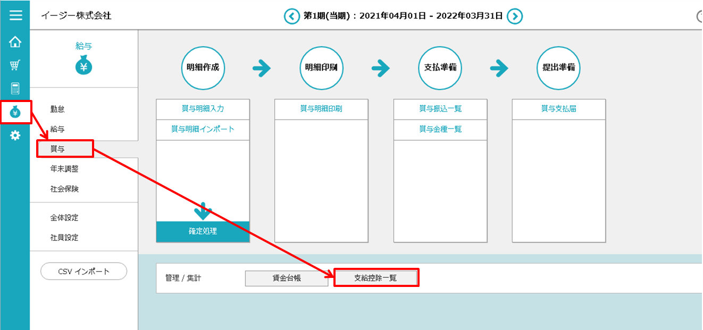Select the calculator icon in sidebar
This screenshot has width=703, height=330.
coord(15,89)
